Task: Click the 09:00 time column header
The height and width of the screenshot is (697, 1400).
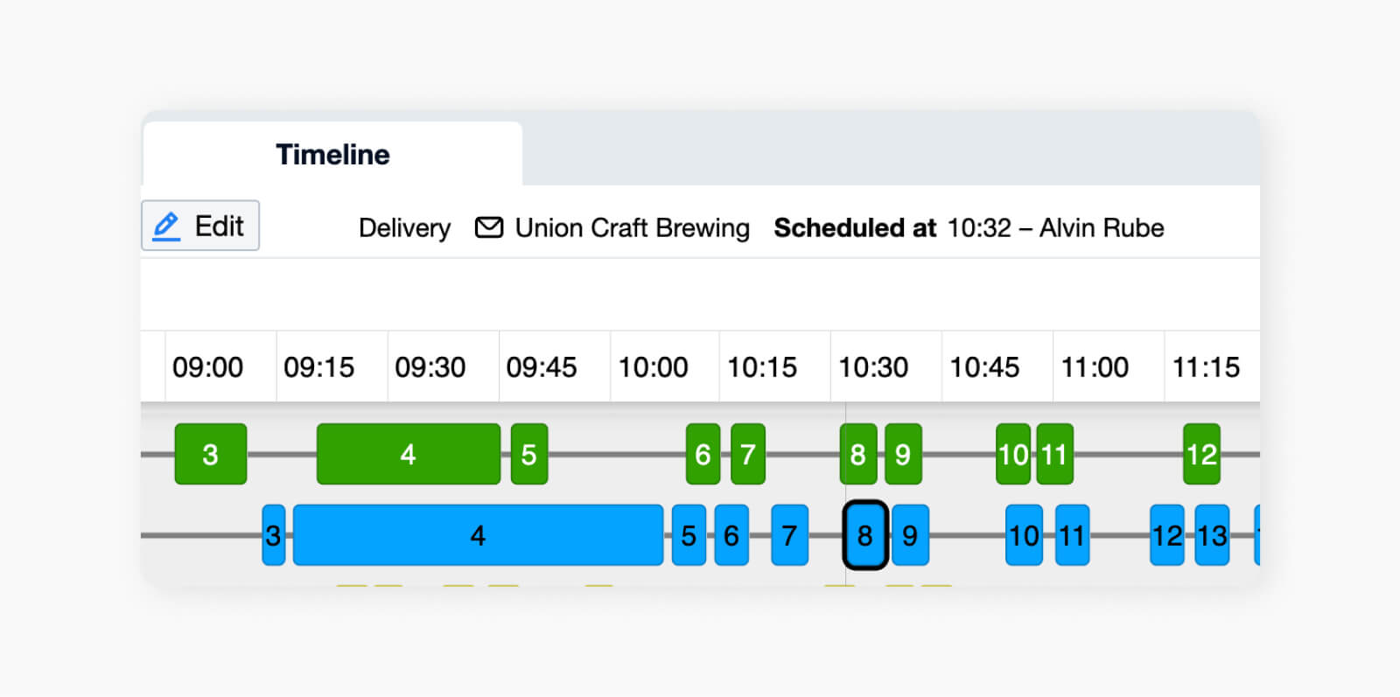Action: tap(207, 367)
